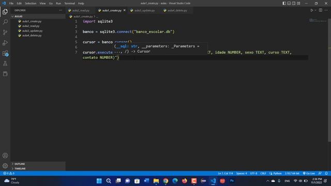
Task: Click aula1_create.py breadcrumb
Action: click(83, 16)
